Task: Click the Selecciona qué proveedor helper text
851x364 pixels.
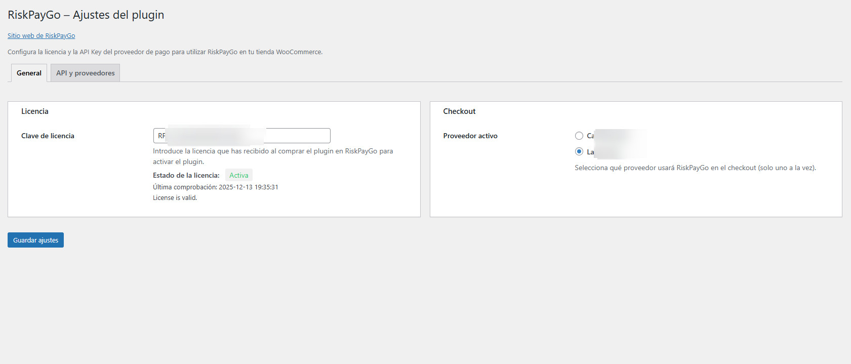Action: pos(695,168)
